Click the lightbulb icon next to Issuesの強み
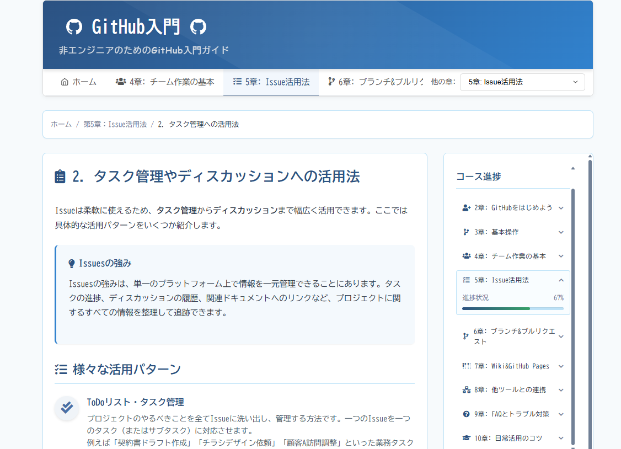This screenshot has height=449, width=621. click(x=72, y=264)
